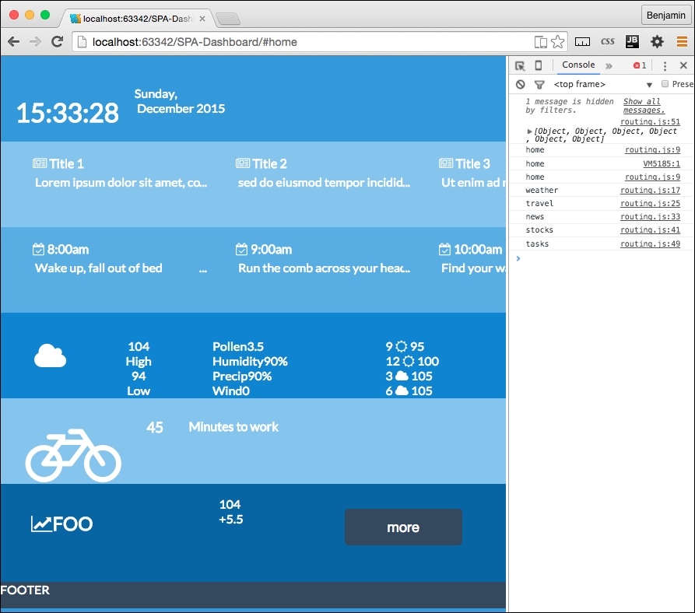Click the sun icon in 12 o'clock forecast
Viewport: 695px width, 613px height.
[x=409, y=362]
